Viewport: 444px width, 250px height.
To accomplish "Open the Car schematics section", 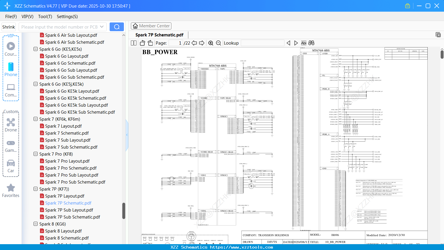I will coord(11,167).
